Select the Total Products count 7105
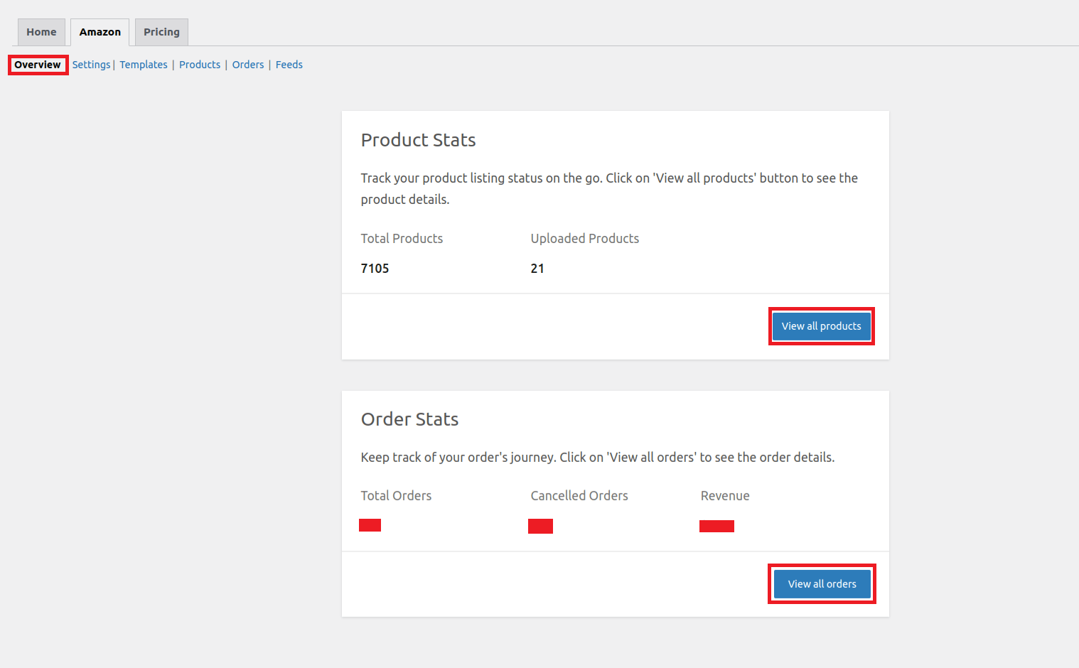 tap(375, 268)
